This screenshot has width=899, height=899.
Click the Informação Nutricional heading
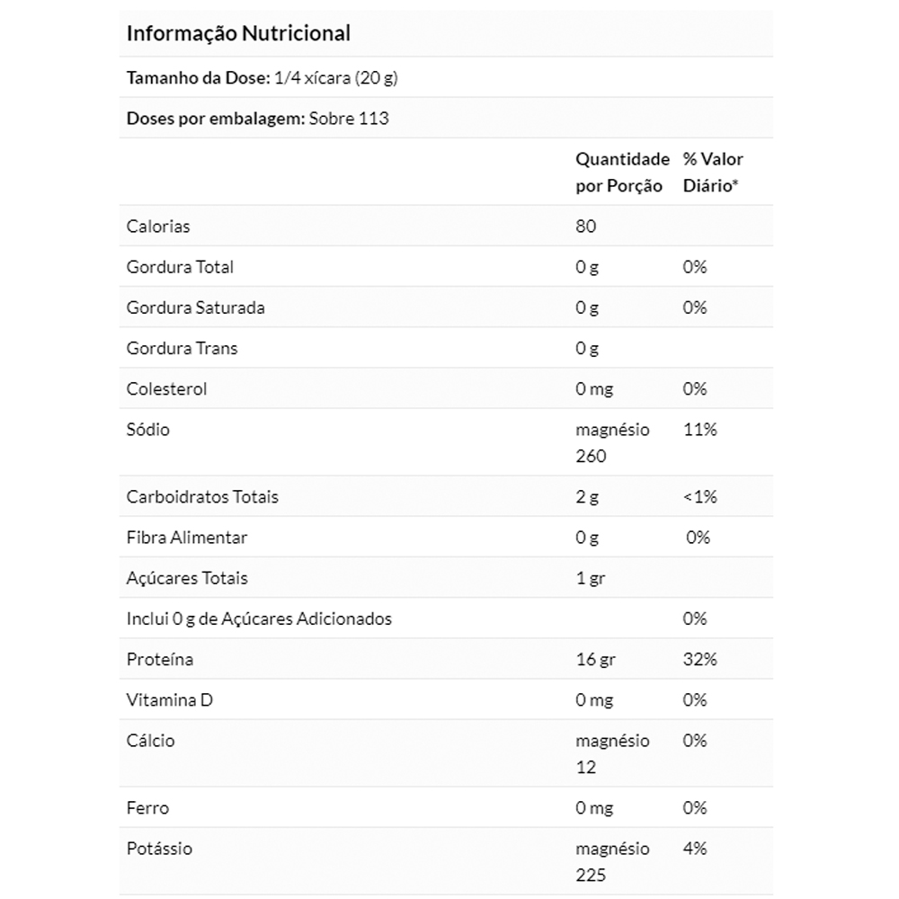click(238, 33)
